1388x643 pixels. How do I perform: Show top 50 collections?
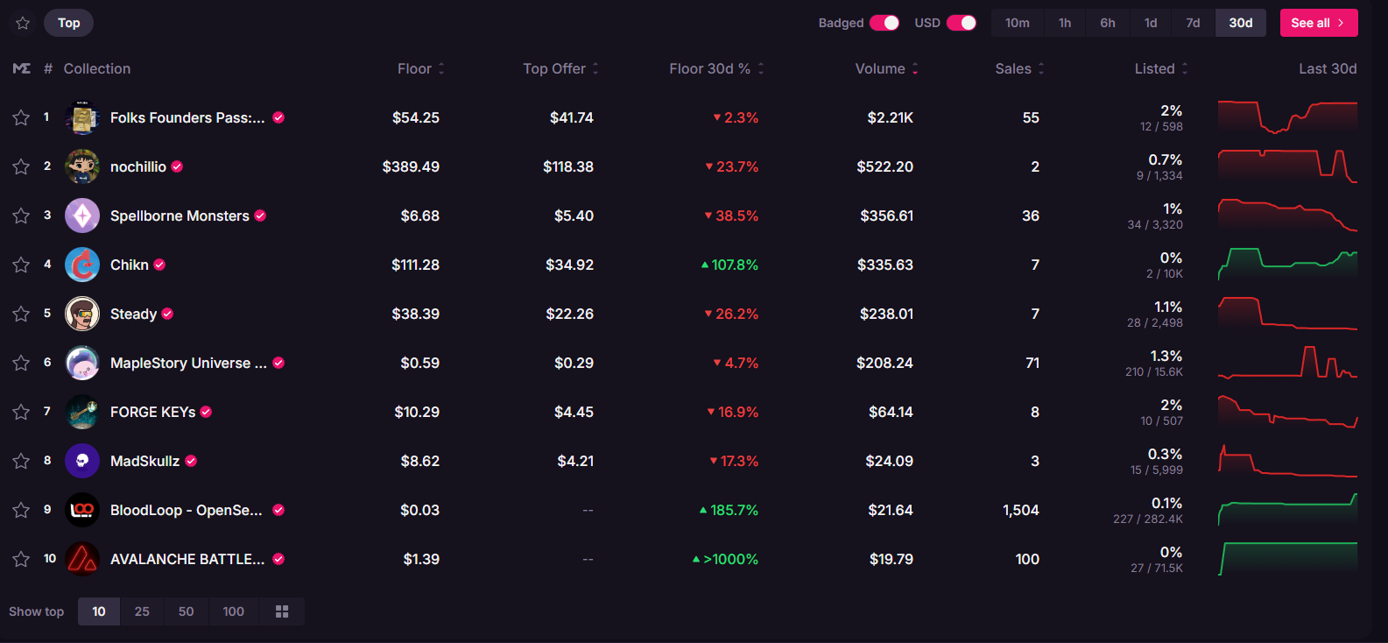point(187,611)
